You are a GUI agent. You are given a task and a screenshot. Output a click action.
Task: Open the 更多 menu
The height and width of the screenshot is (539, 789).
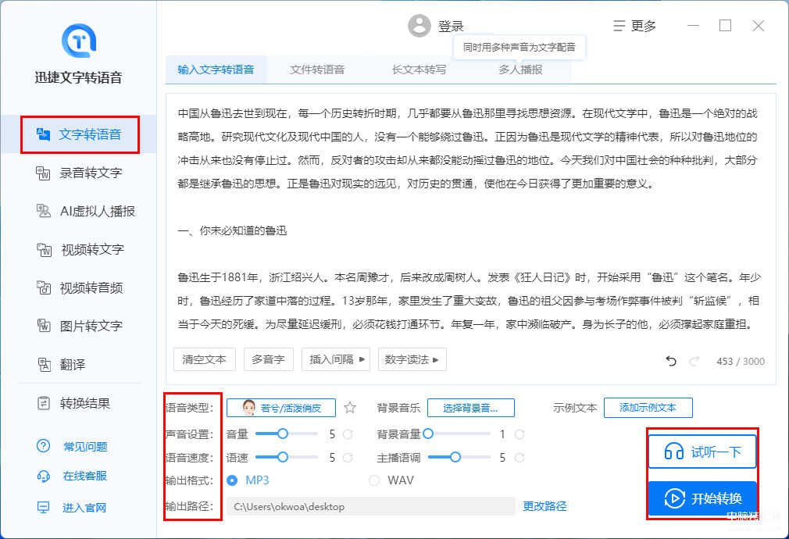[x=634, y=26]
